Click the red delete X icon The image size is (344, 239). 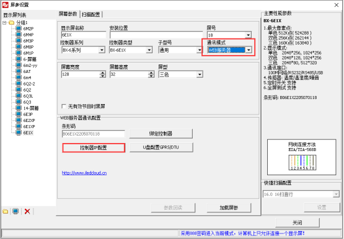[x=27, y=211]
